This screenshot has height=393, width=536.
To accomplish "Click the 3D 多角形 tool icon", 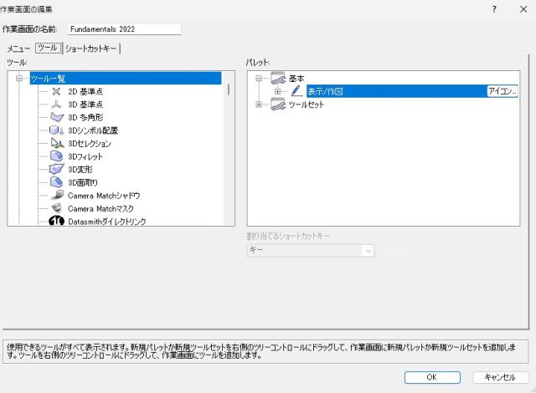I will [x=56, y=118].
